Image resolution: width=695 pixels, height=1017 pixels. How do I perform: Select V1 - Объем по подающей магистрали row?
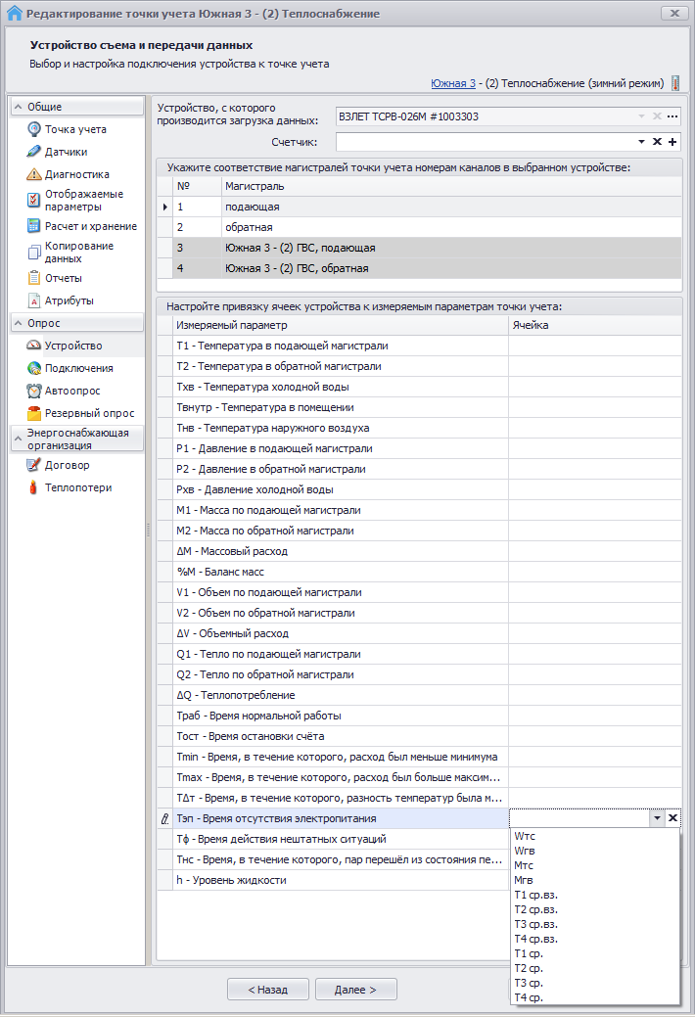419,592
